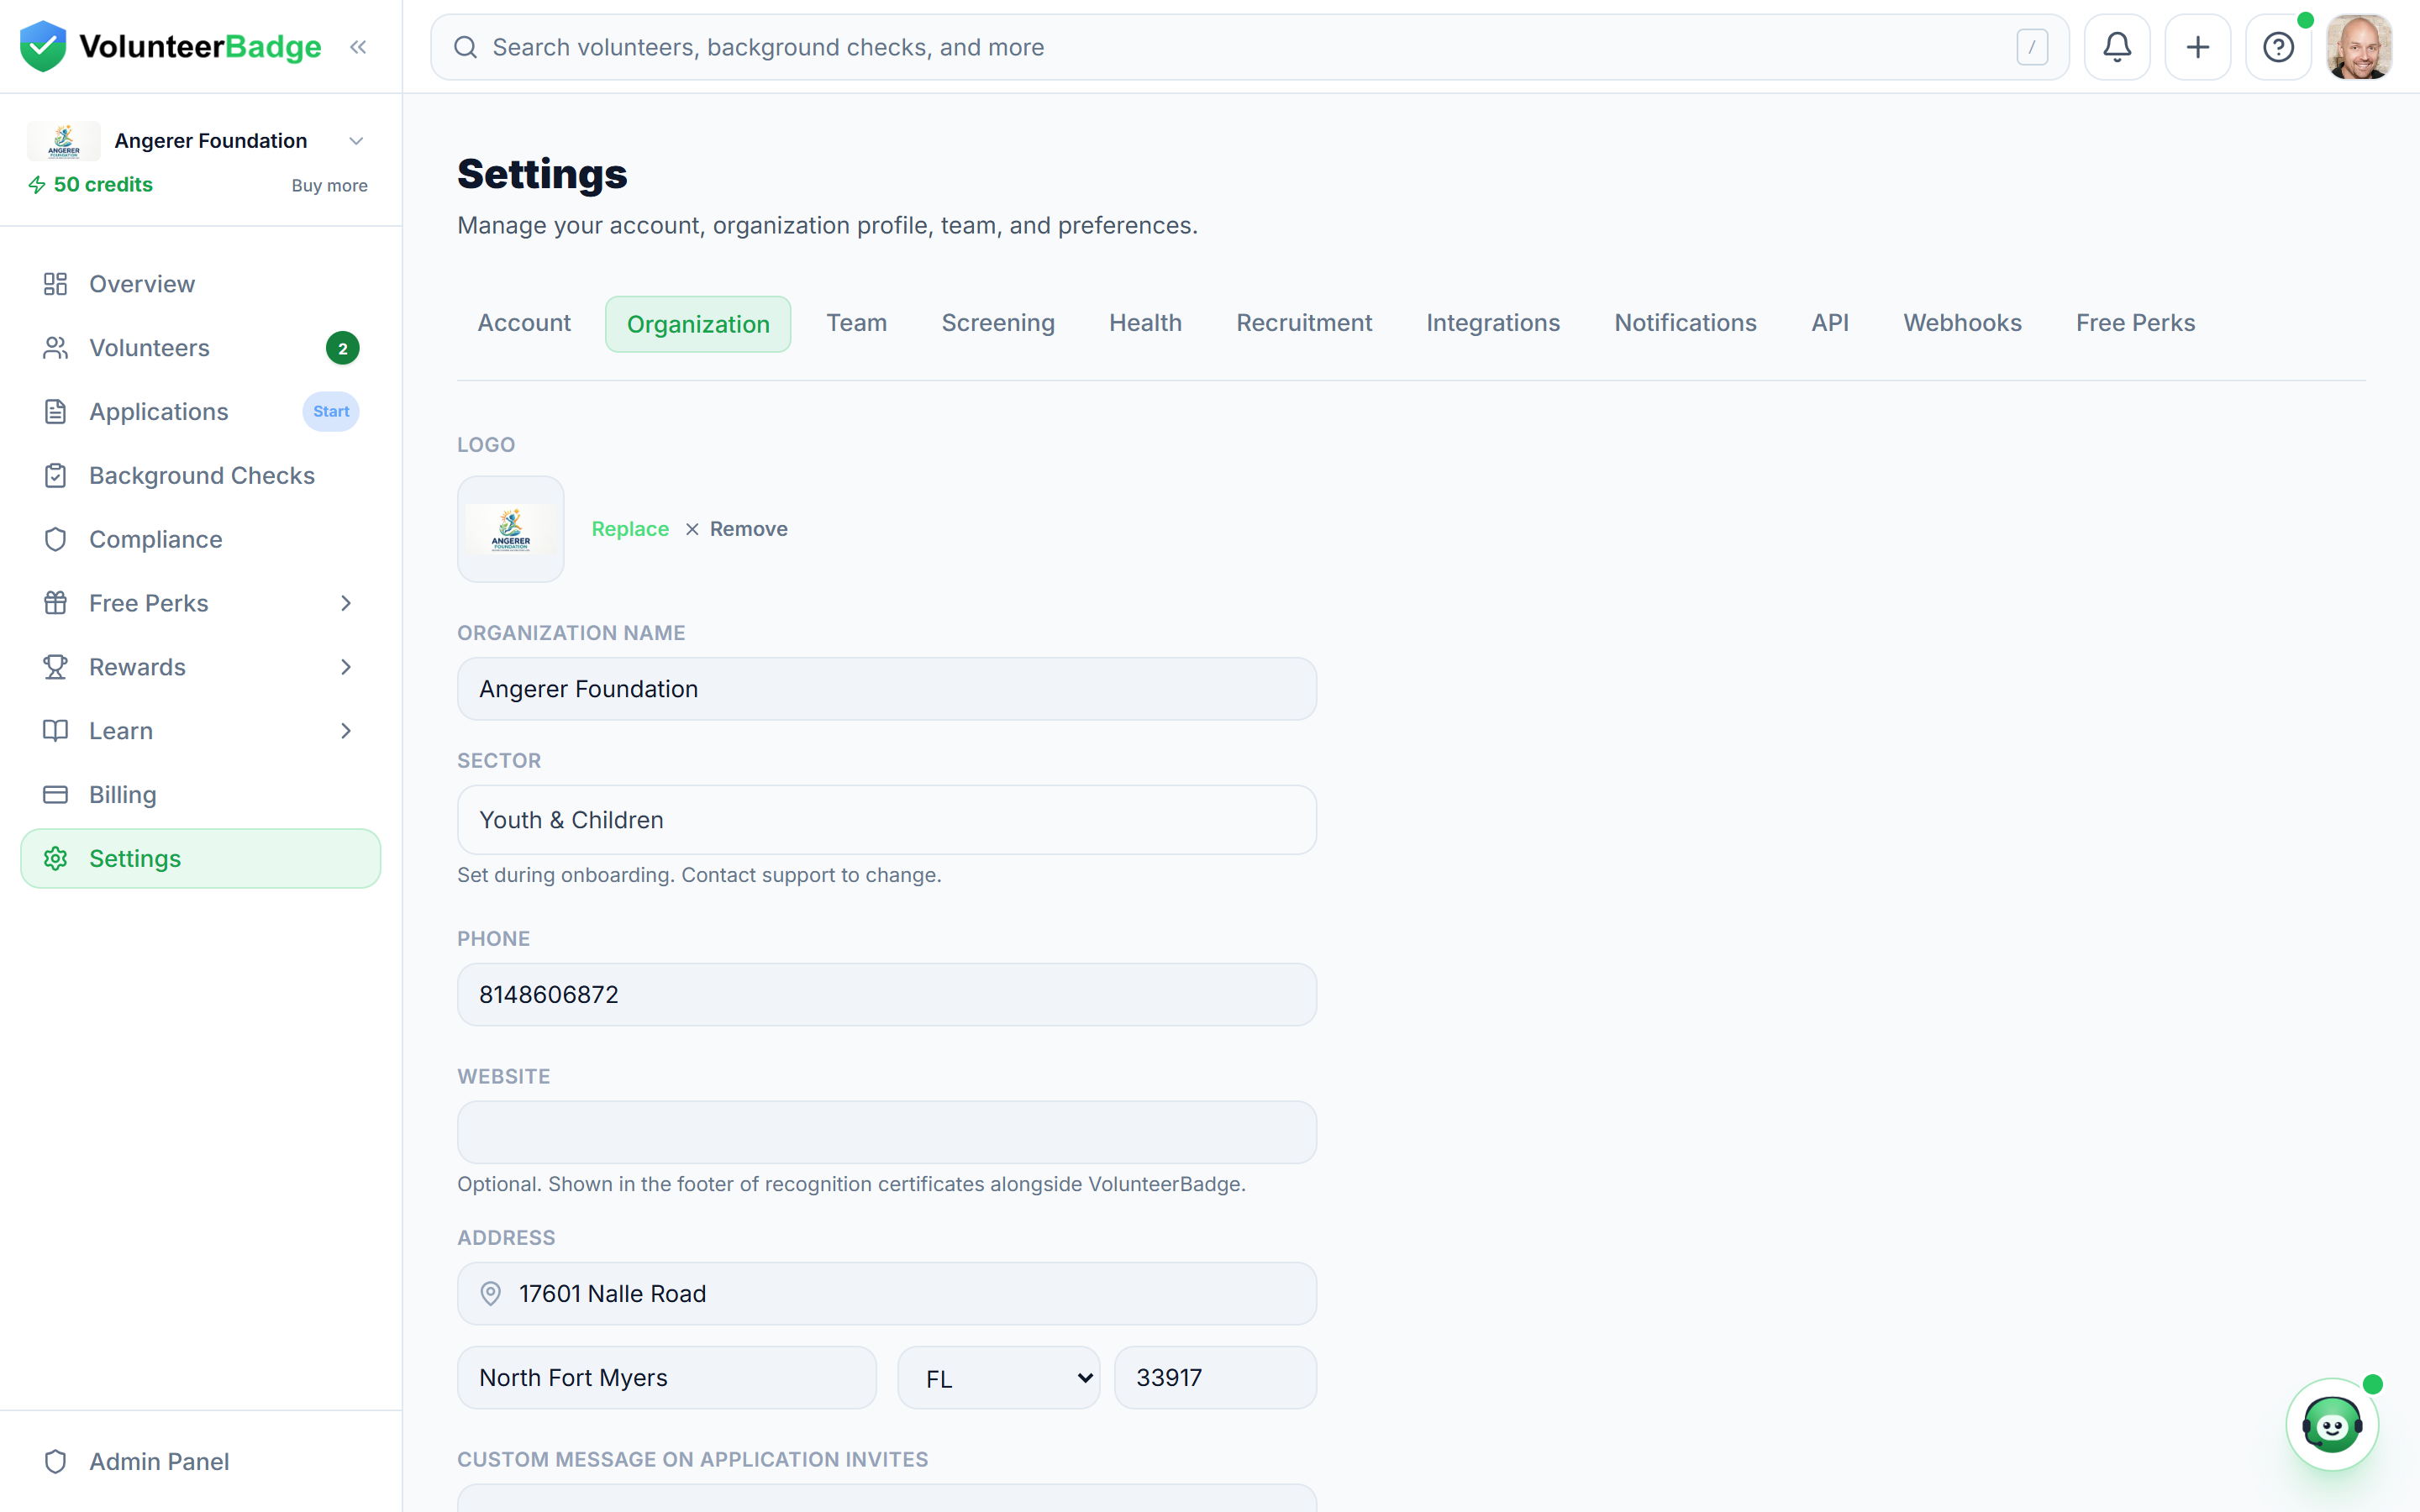Open the FL state dropdown

[999, 1378]
